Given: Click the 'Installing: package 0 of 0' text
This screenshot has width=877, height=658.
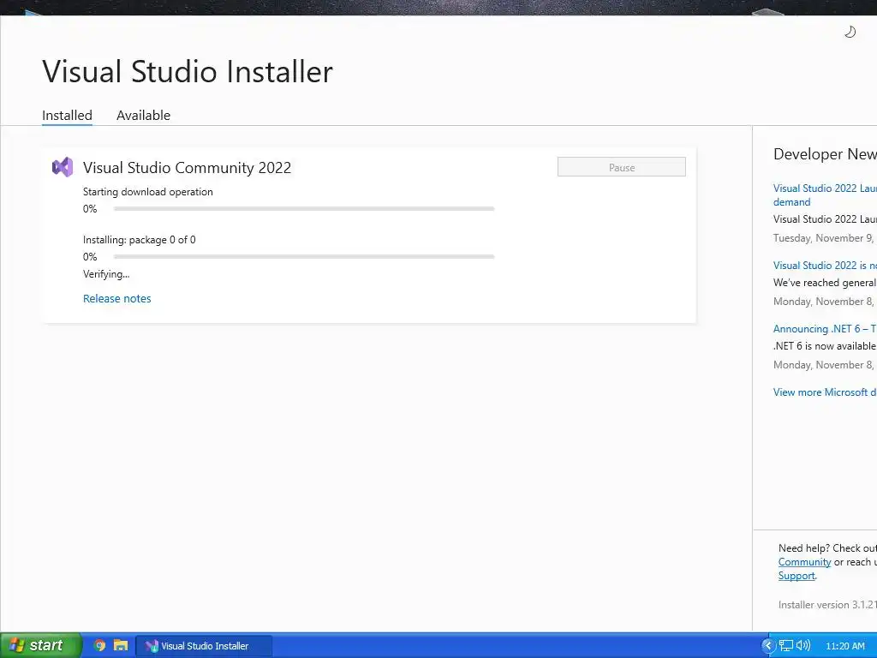Looking at the screenshot, I should point(140,240).
